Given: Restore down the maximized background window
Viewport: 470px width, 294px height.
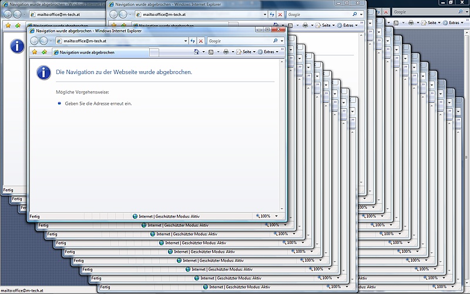Looking at the screenshot, I should click(x=451, y=2).
